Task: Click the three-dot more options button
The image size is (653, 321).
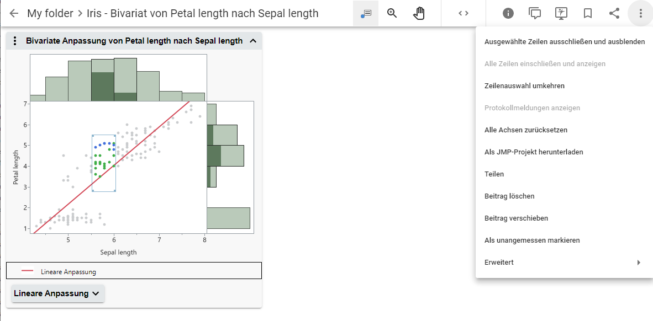Action: pos(640,13)
